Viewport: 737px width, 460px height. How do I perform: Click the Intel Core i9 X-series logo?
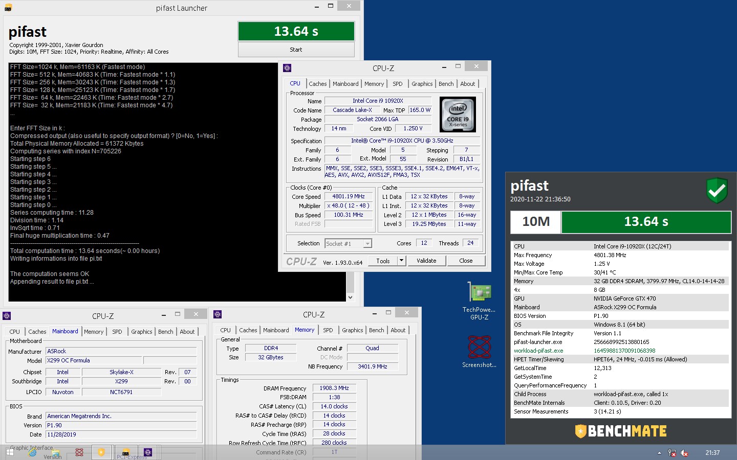pyautogui.click(x=458, y=116)
